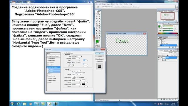The image size is (188, 106).
Task: Toggle the Use Global Light checkbox
Action: click(77, 73)
